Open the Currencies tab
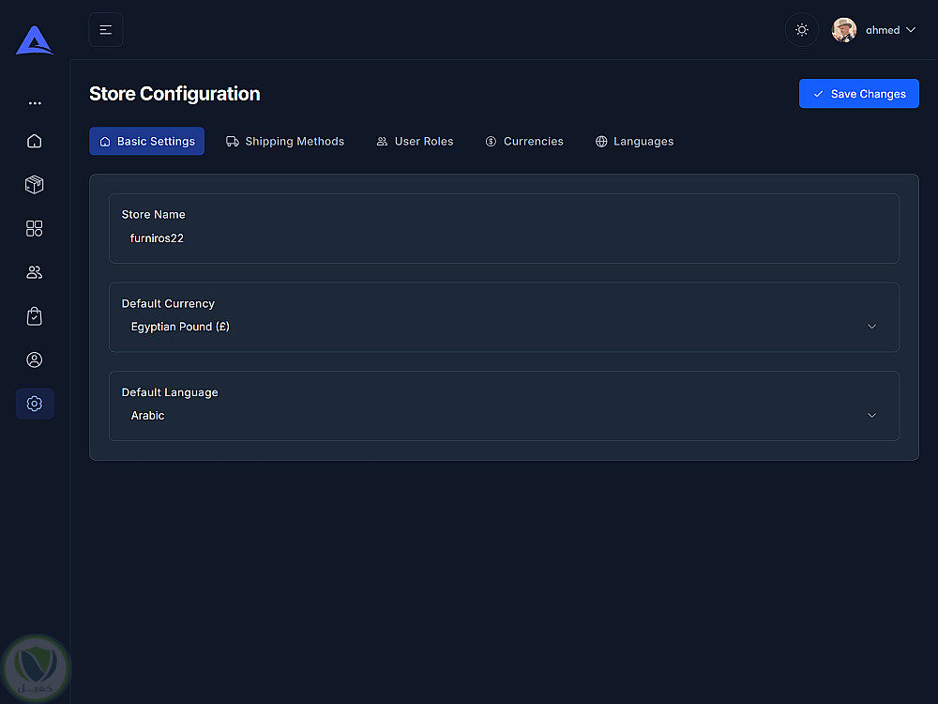 pyautogui.click(x=524, y=142)
